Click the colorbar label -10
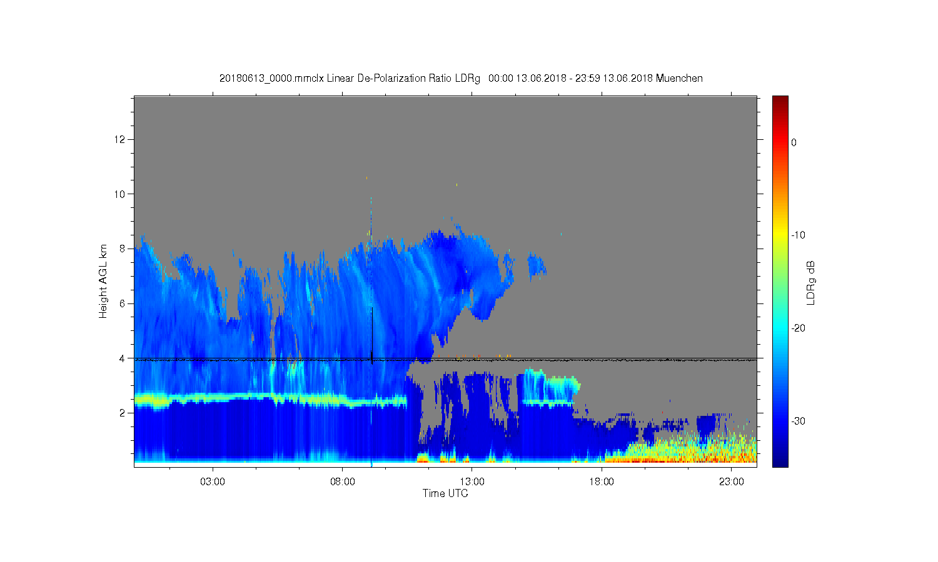The width and height of the screenshot is (938, 562). tap(798, 235)
